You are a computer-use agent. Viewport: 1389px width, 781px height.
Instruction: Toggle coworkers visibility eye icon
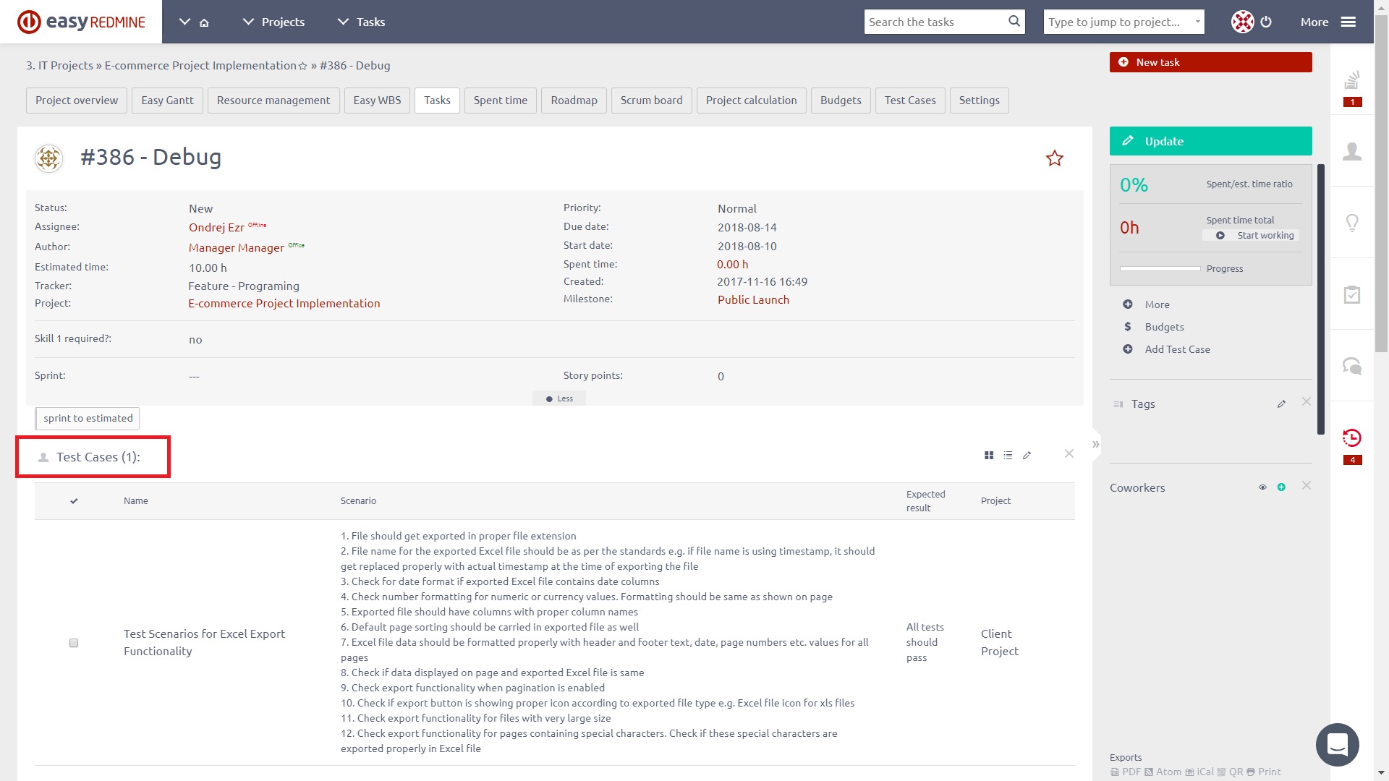[1262, 487]
